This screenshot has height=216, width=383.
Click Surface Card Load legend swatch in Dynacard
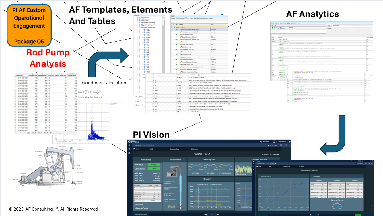pyautogui.click(x=210, y=184)
